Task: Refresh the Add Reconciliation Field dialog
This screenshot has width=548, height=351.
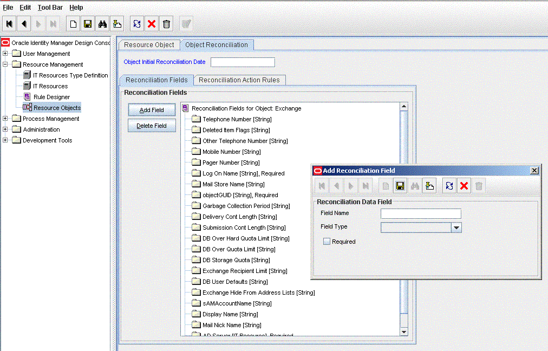Action: coord(449,186)
